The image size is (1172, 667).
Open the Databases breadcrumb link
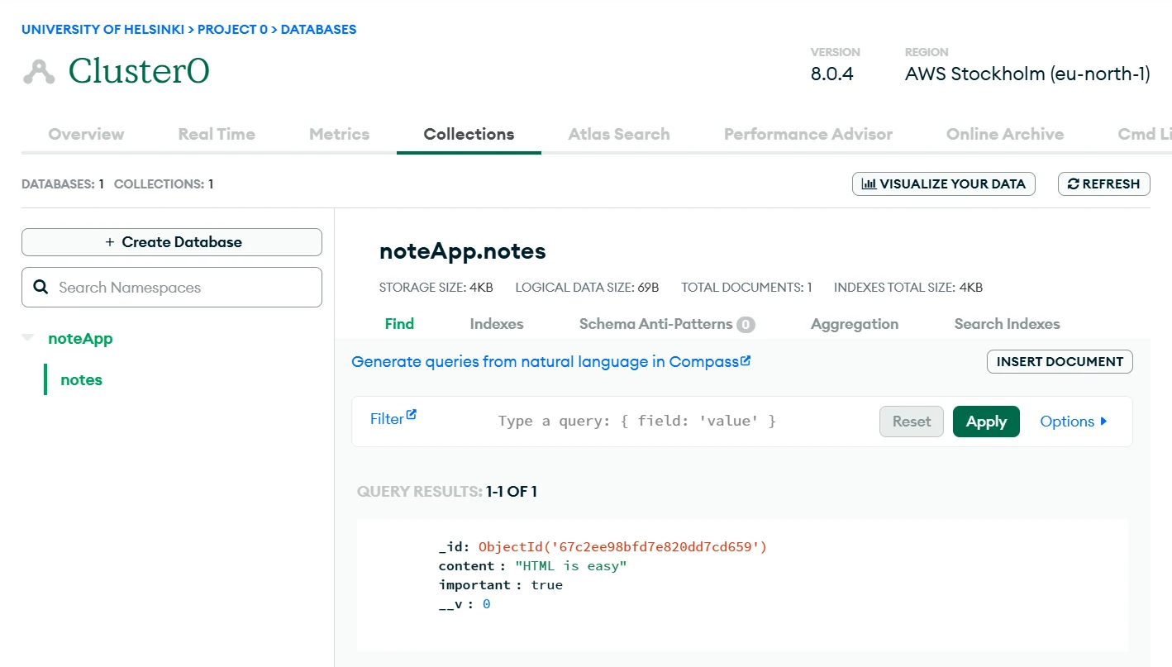318,29
